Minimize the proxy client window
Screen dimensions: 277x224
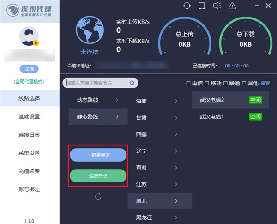257,6
